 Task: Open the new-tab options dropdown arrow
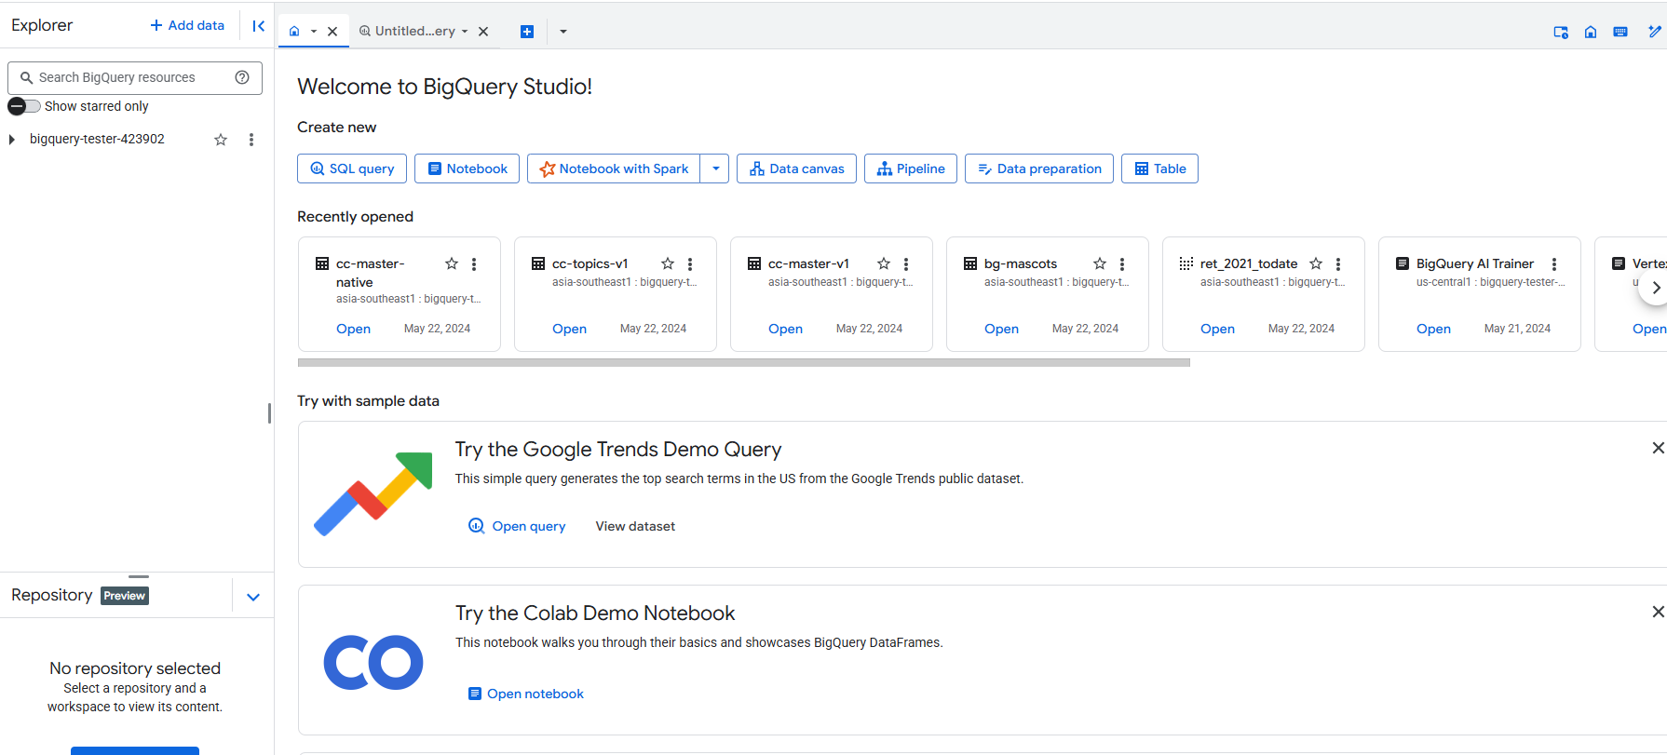click(563, 32)
